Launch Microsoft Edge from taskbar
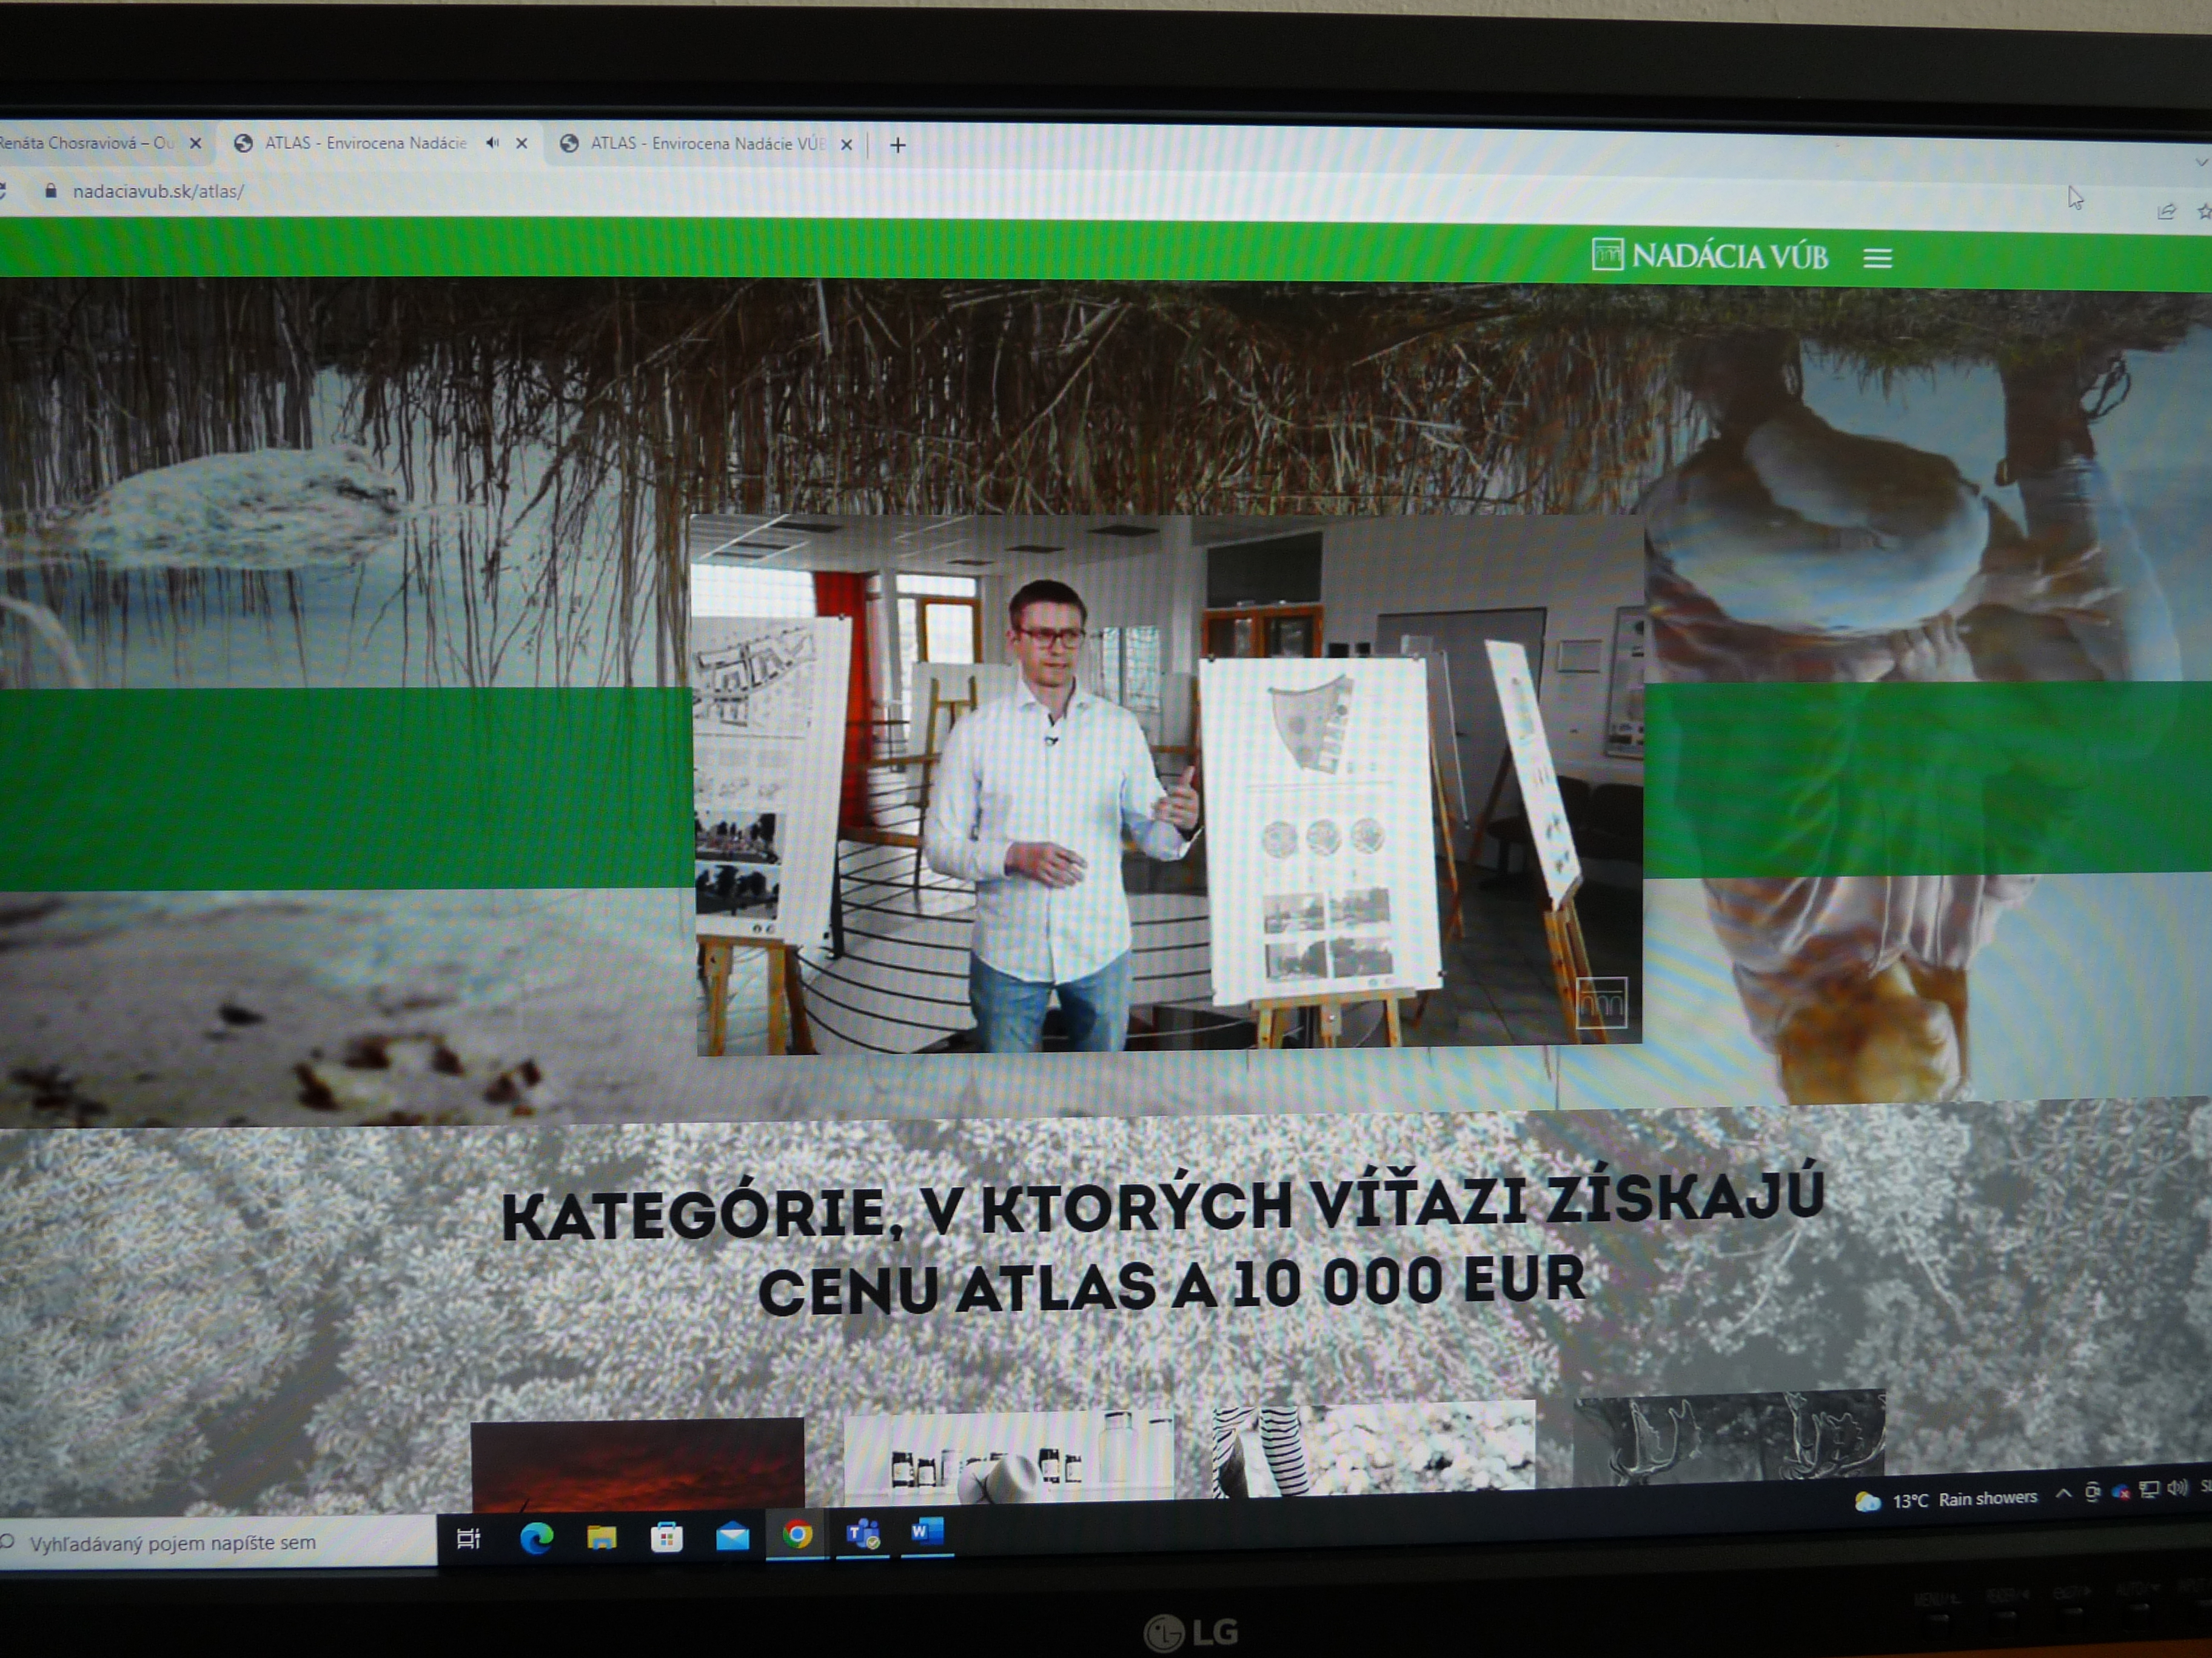This screenshot has width=2212, height=1658. click(x=536, y=1538)
